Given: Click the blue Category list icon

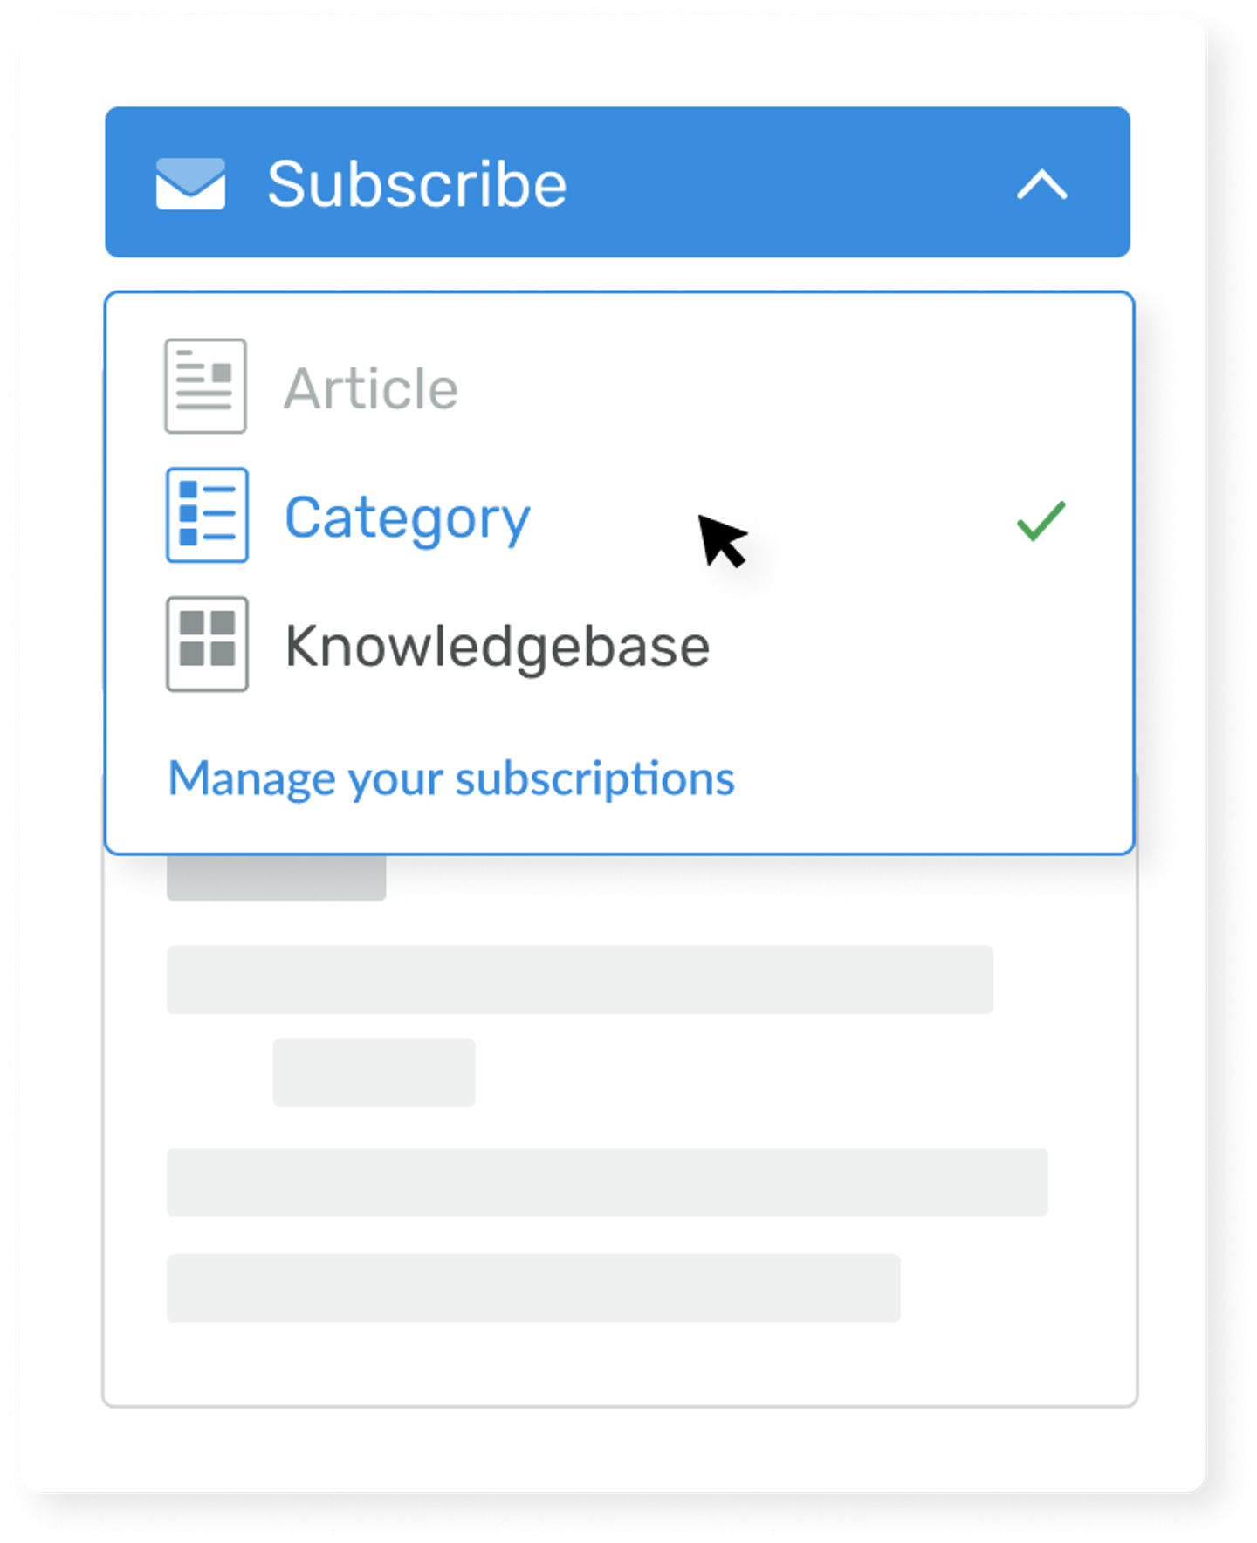Looking at the screenshot, I should point(207,515).
